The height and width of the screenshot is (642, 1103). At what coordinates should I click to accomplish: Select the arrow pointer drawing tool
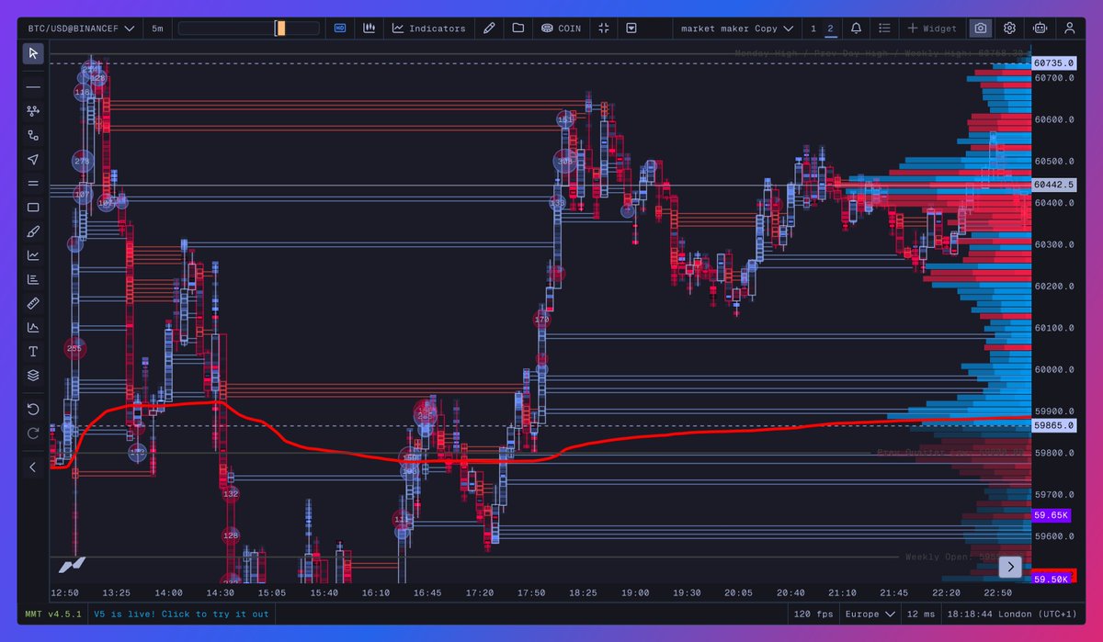(x=33, y=159)
